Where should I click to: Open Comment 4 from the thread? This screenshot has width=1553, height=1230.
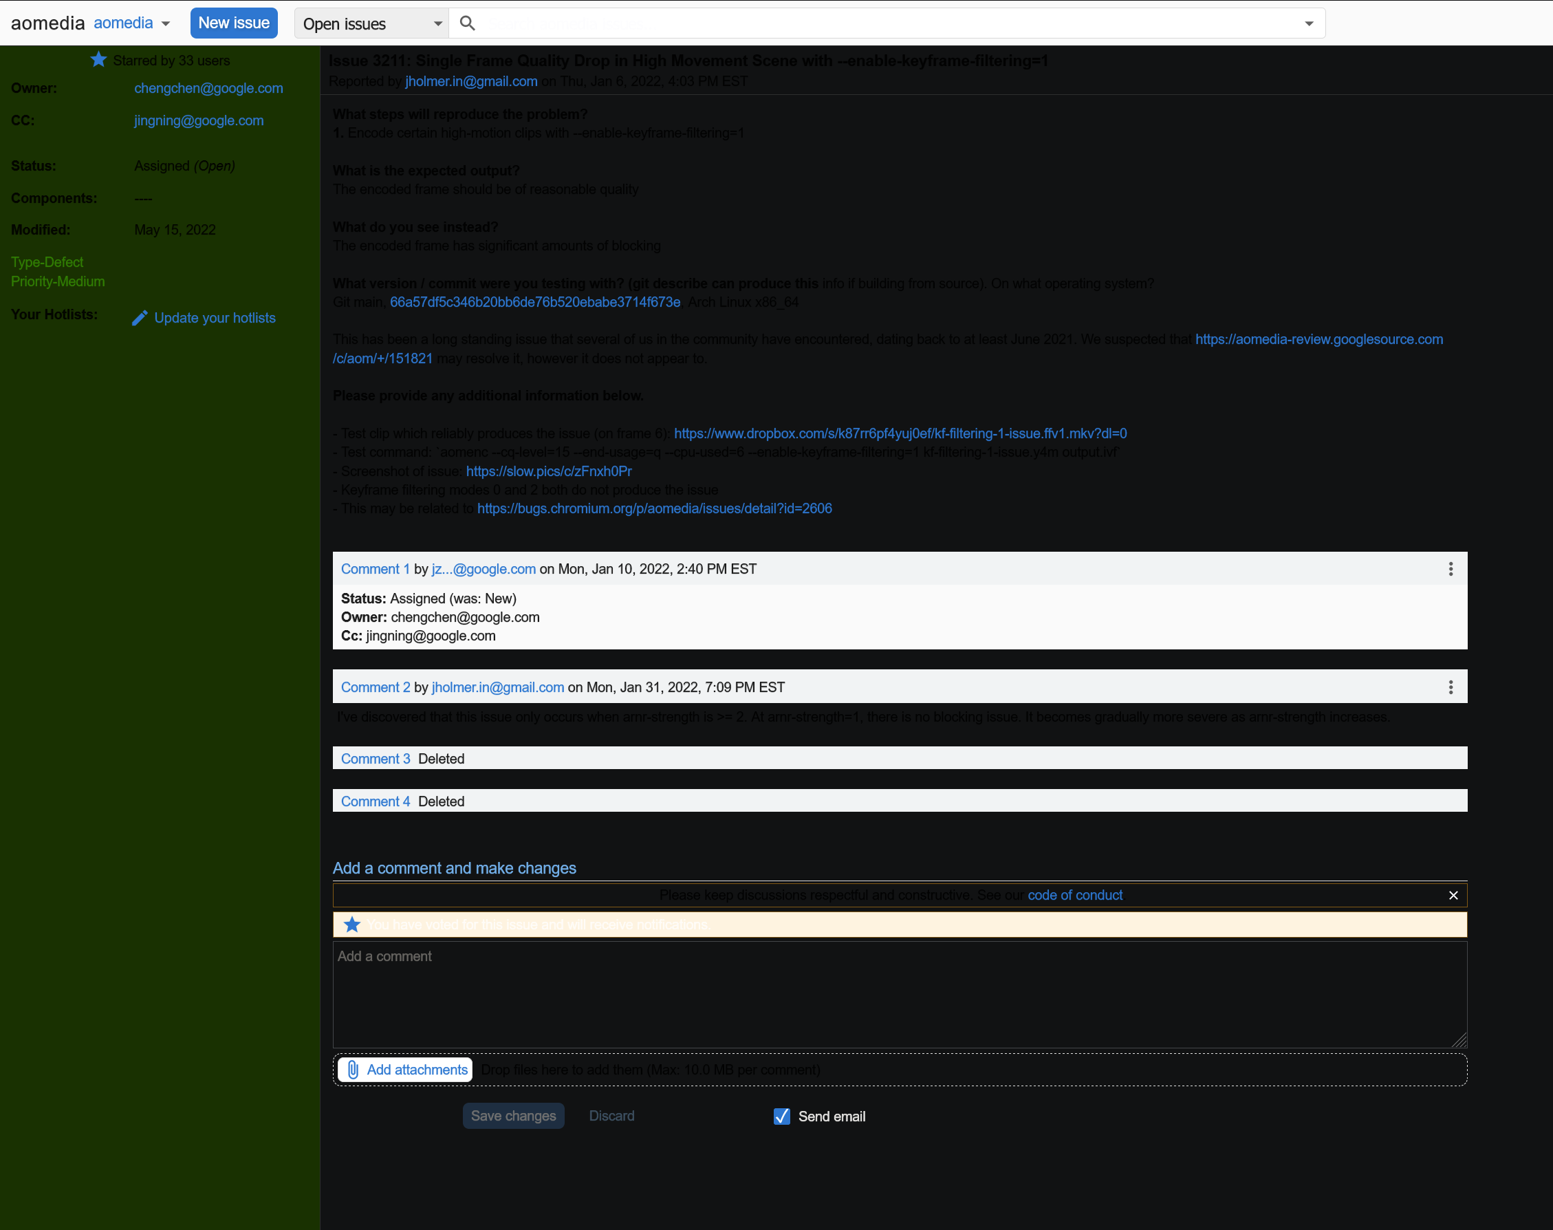click(375, 801)
